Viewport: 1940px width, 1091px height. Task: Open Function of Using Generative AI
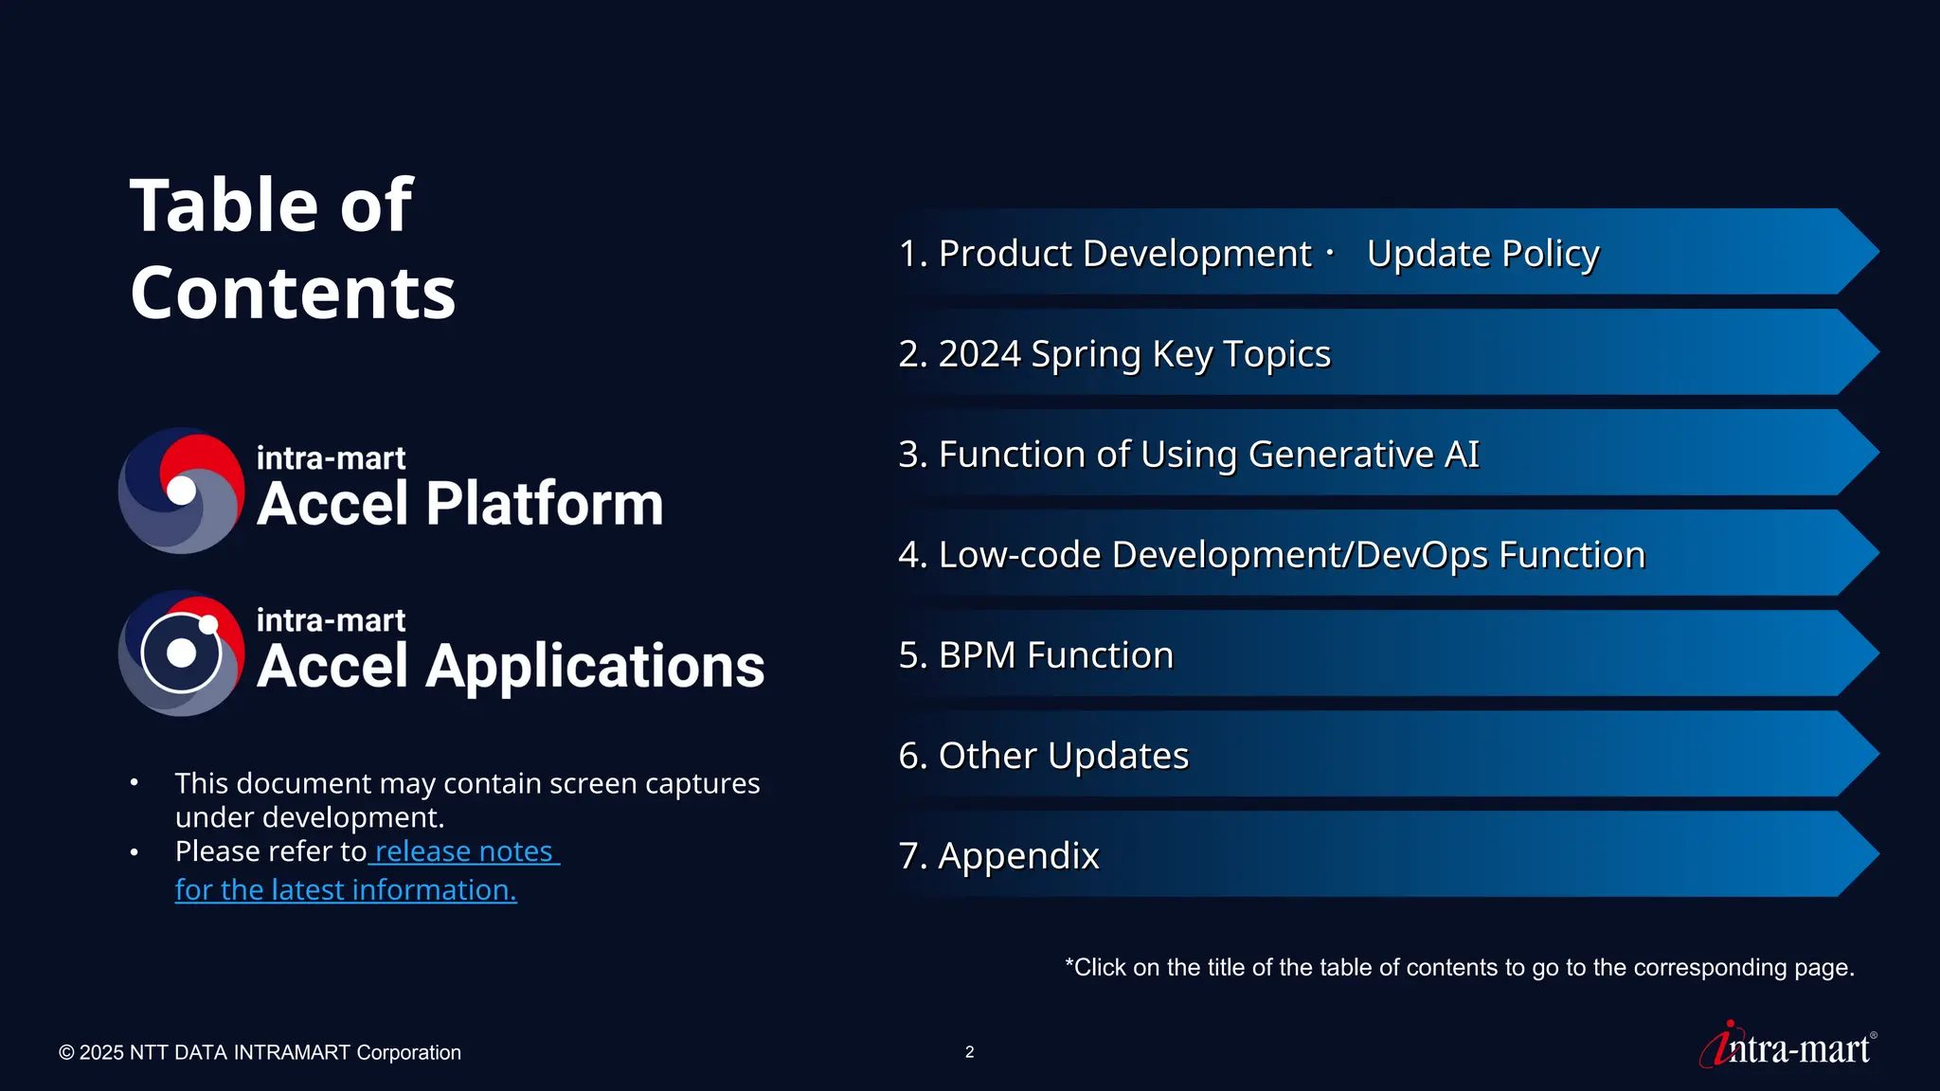[x=1188, y=455]
